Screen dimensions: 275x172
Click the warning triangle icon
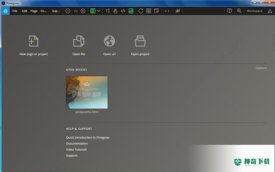(270, 11)
